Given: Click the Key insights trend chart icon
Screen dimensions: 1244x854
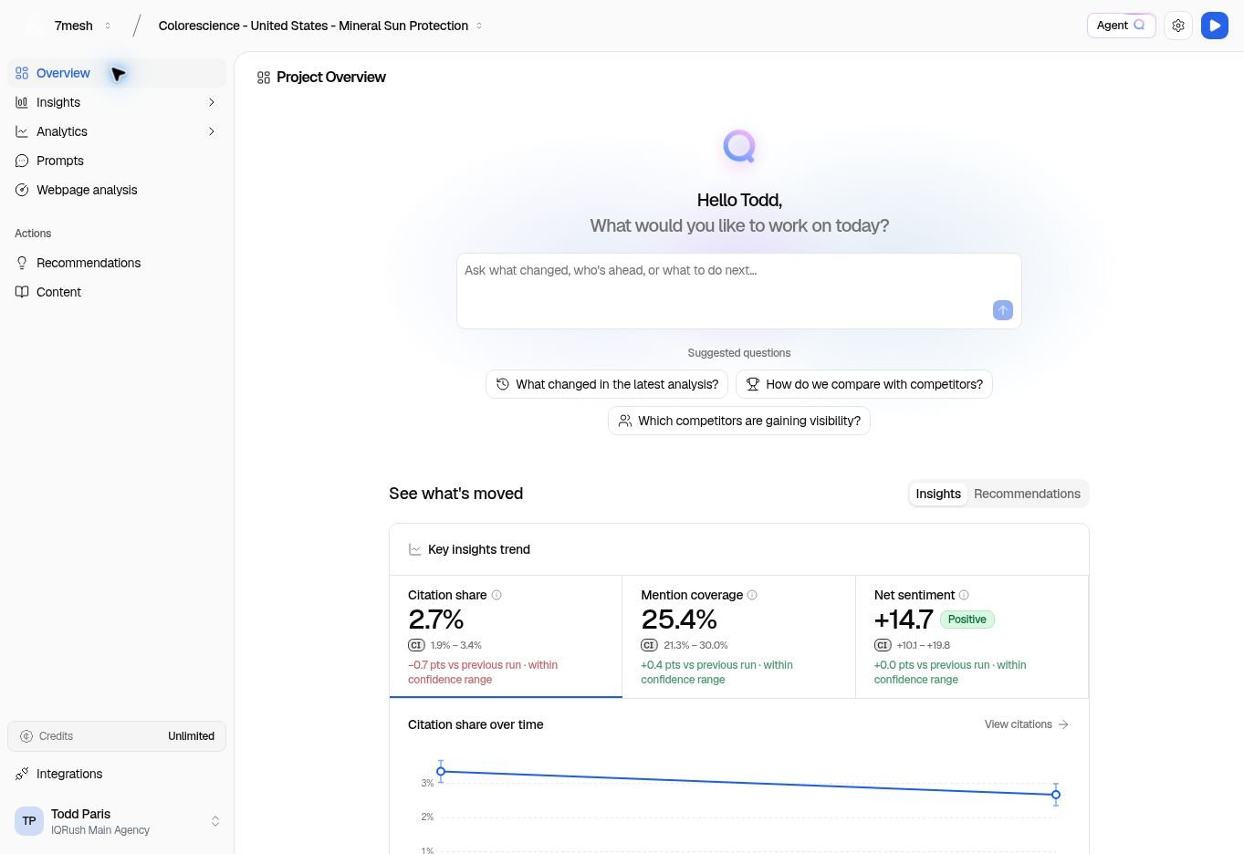Looking at the screenshot, I should tap(415, 549).
